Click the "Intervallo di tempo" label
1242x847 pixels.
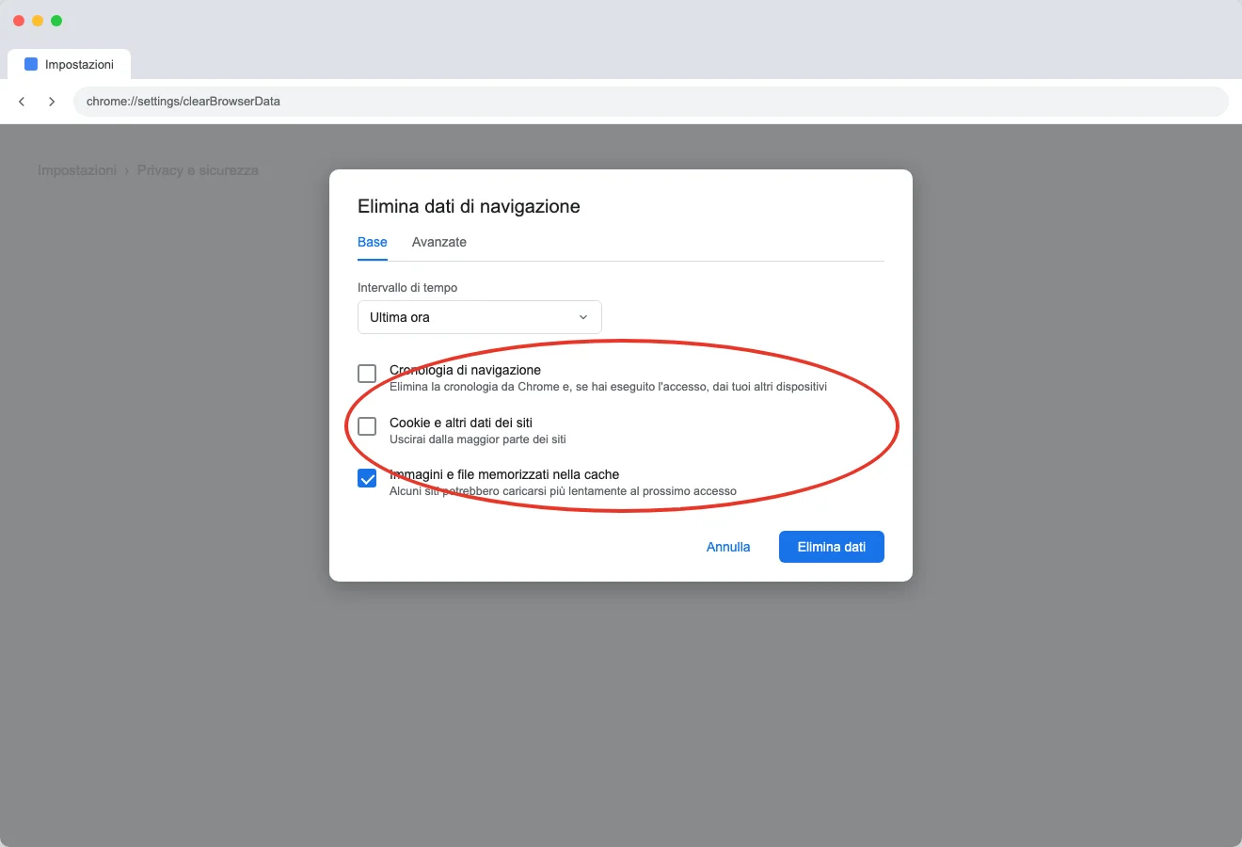(407, 288)
